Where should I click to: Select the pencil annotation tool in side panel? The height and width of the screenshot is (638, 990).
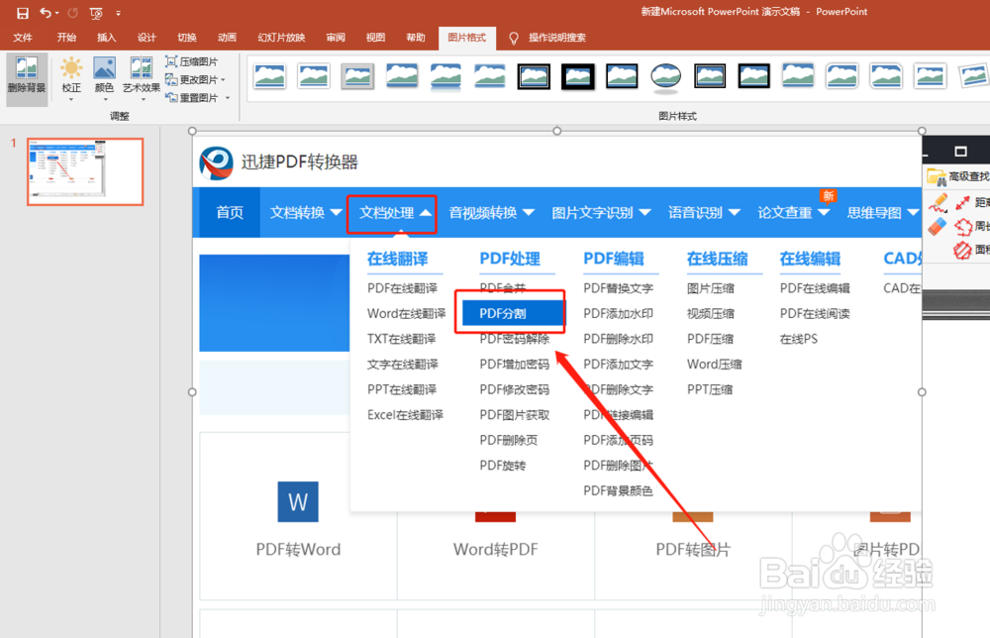coord(937,204)
